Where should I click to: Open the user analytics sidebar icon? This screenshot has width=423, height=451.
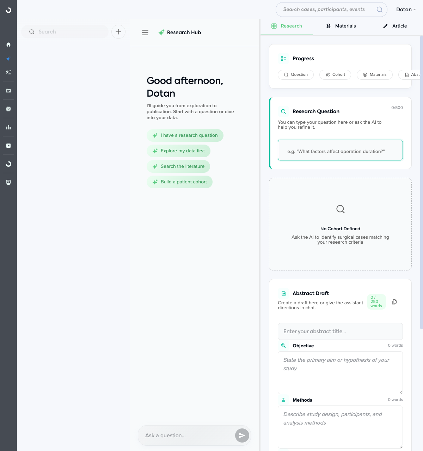pyautogui.click(x=8, y=72)
